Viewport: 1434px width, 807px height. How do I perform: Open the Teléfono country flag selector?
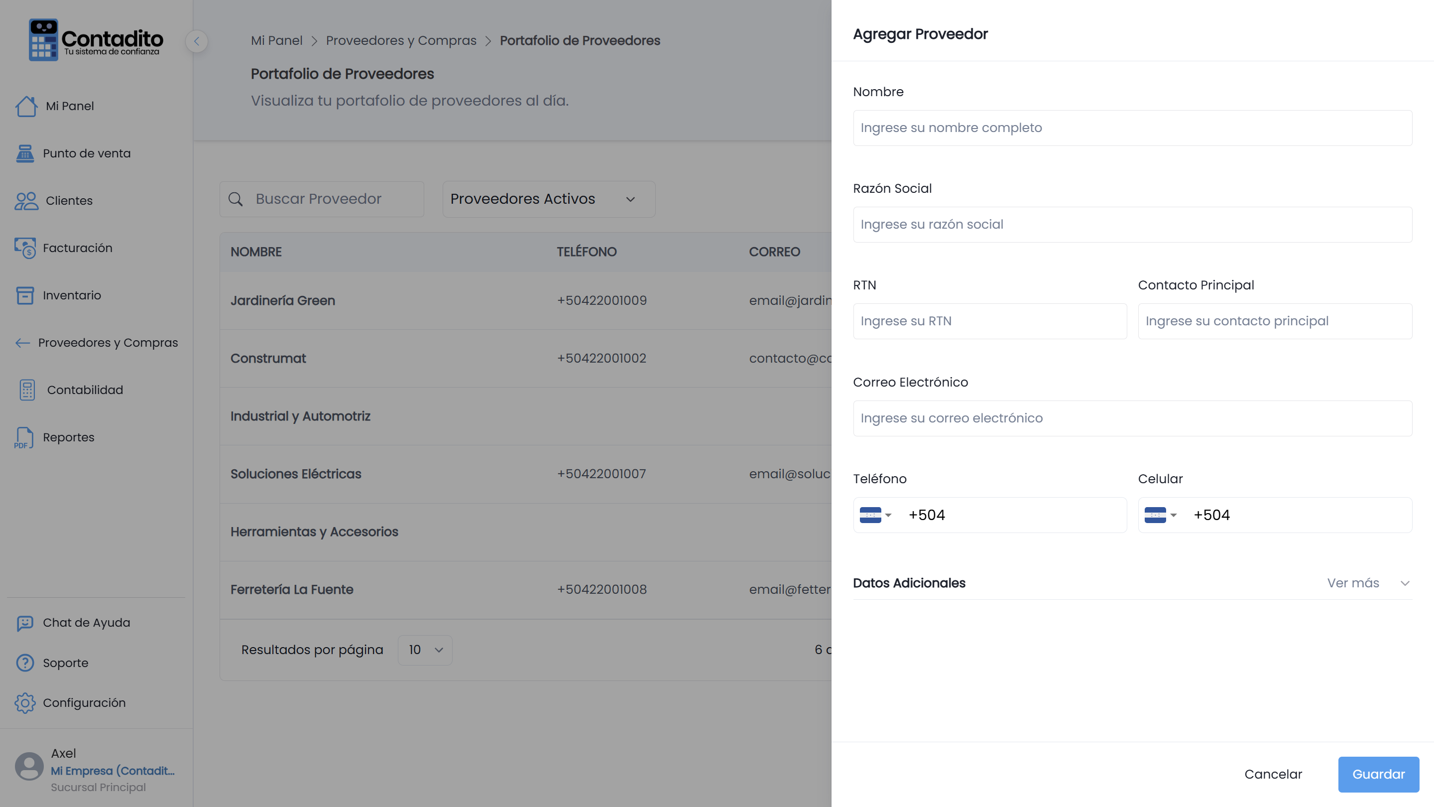coord(876,515)
